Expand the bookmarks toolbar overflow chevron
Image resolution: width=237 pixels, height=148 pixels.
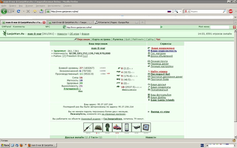point(235,17)
